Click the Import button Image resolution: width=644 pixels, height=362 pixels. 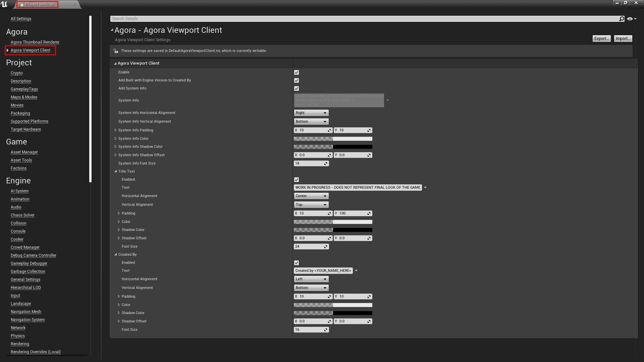pyautogui.click(x=623, y=39)
